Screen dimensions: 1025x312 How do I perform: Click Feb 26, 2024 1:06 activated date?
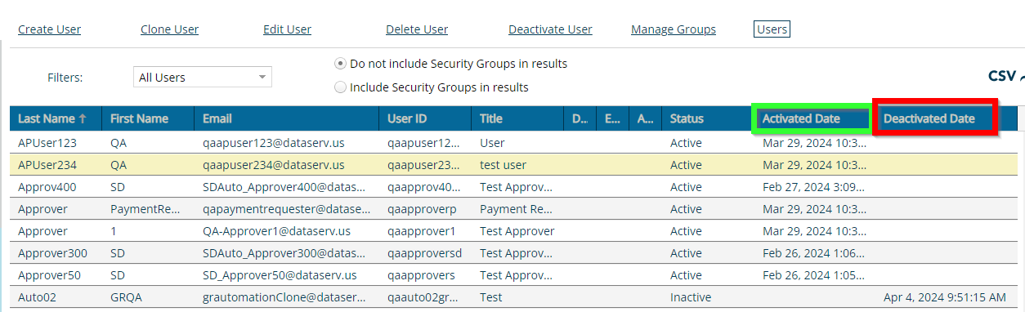point(814,252)
